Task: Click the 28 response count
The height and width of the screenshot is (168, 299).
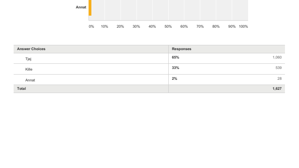Action: (279, 79)
